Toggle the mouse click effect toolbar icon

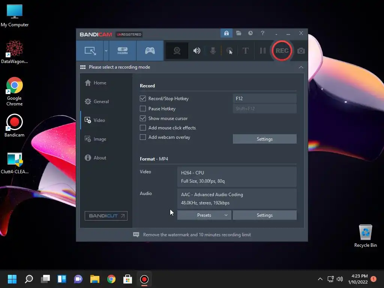[x=229, y=51]
